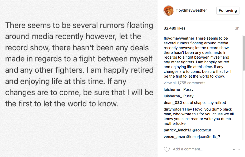
Task: Open venzo_anzo commenter profile
Action: pyautogui.click(x=174, y=137)
